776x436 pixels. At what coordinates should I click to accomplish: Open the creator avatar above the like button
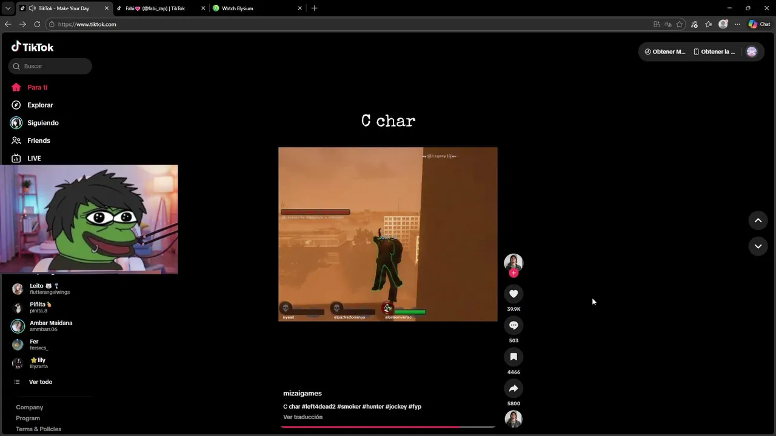coord(513,262)
